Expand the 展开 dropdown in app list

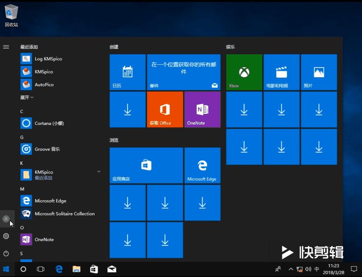pyautogui.click(x=26, y=97)
